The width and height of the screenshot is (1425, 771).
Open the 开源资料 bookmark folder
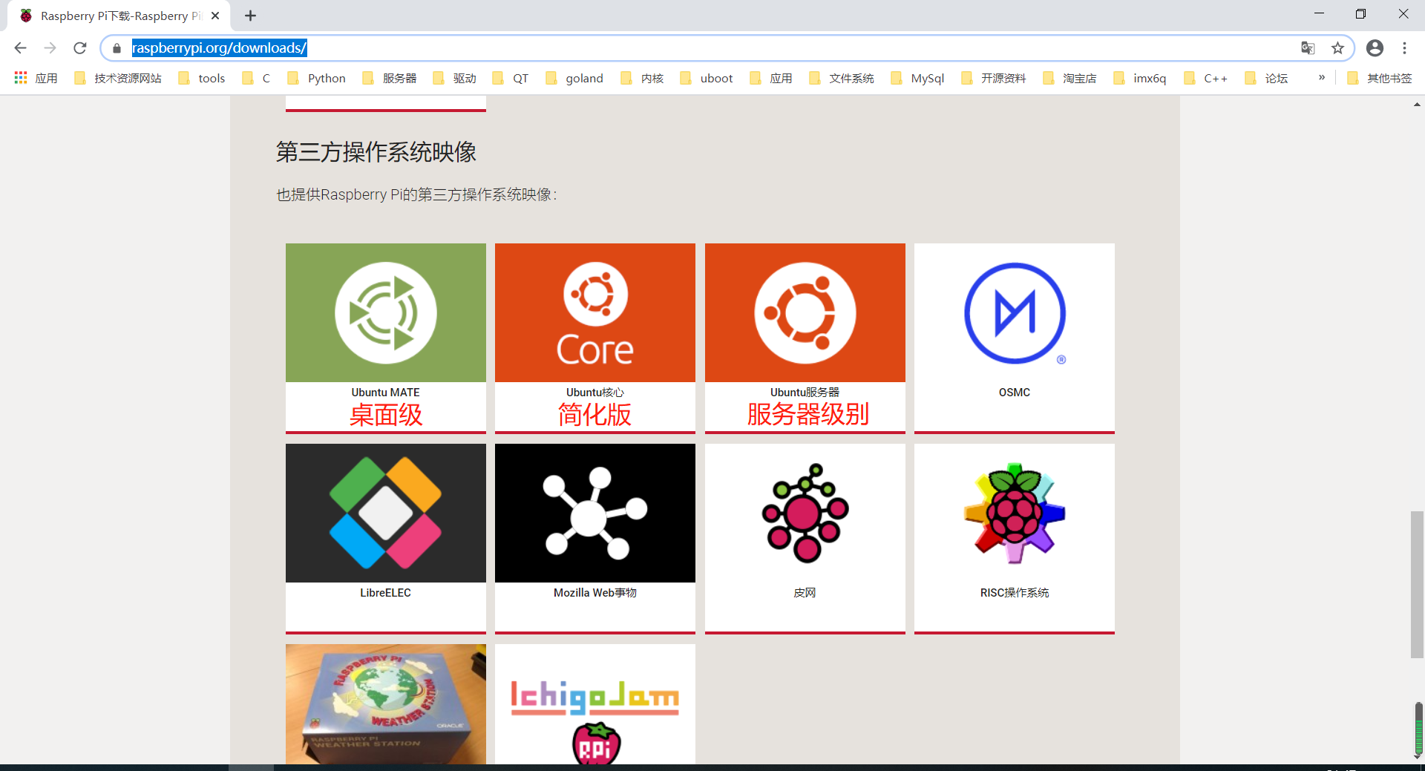[x=994, y=78]
